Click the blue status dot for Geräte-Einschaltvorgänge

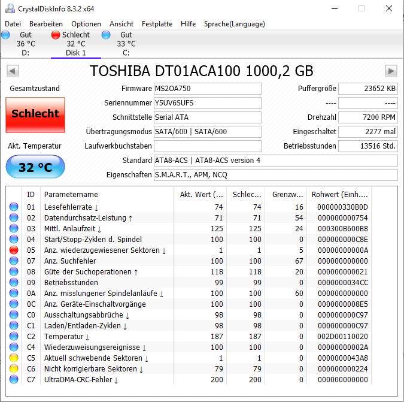pos(14,304)
